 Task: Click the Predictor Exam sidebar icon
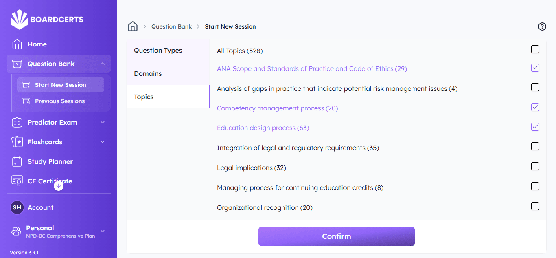coord(17,123)
